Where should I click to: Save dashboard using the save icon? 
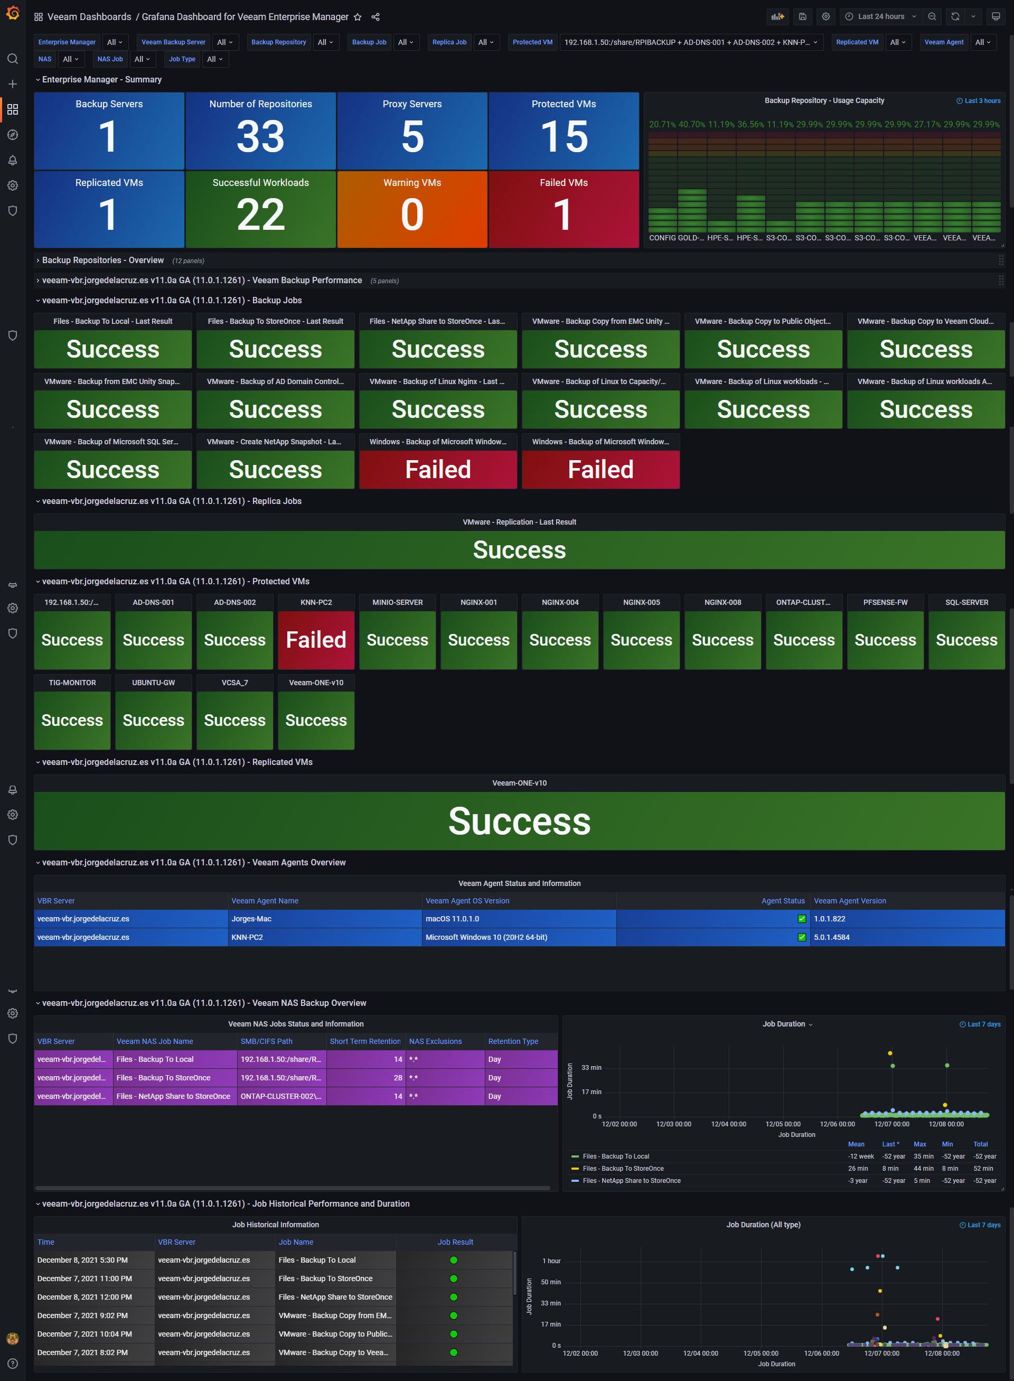click(x=802, y=16)
